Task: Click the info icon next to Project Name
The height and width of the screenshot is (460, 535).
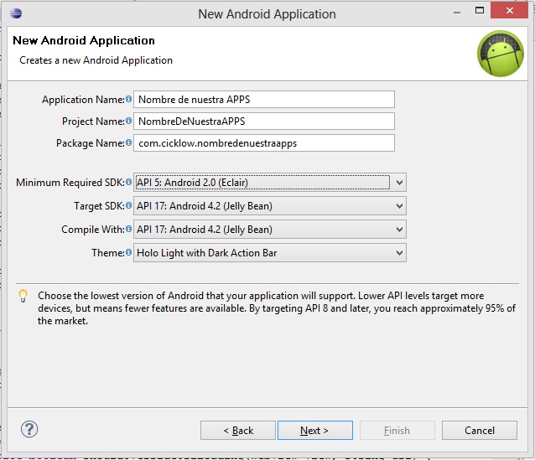Action: click(128, 121)
